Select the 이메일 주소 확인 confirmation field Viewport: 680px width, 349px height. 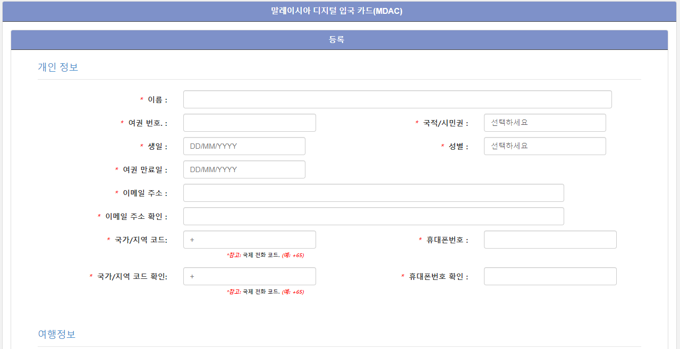(x=373, y=216)
